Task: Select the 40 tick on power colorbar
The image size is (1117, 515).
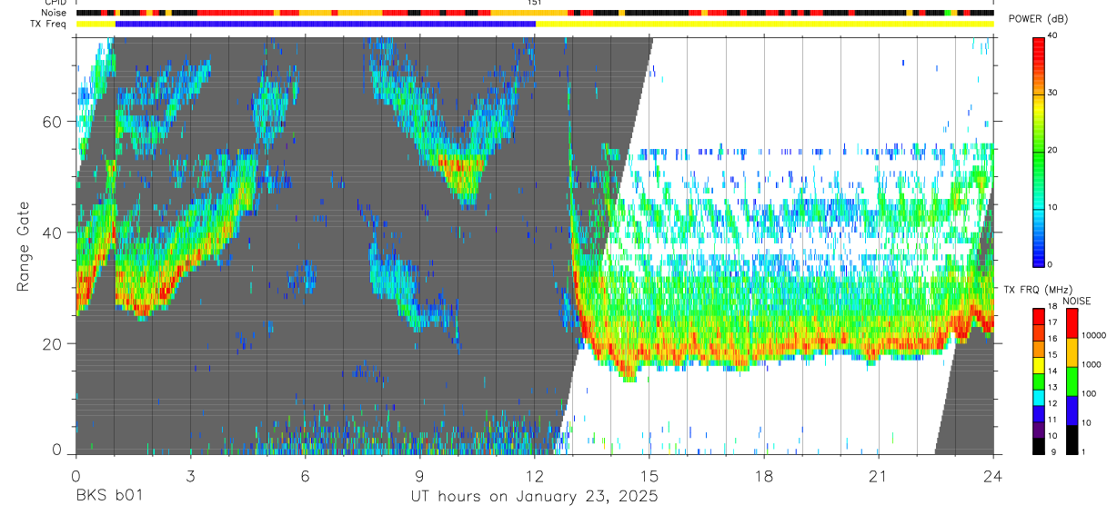Action: pos(1052,35)
